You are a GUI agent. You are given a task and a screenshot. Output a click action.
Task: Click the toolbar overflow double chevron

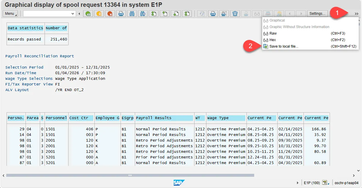click(356, 14)
